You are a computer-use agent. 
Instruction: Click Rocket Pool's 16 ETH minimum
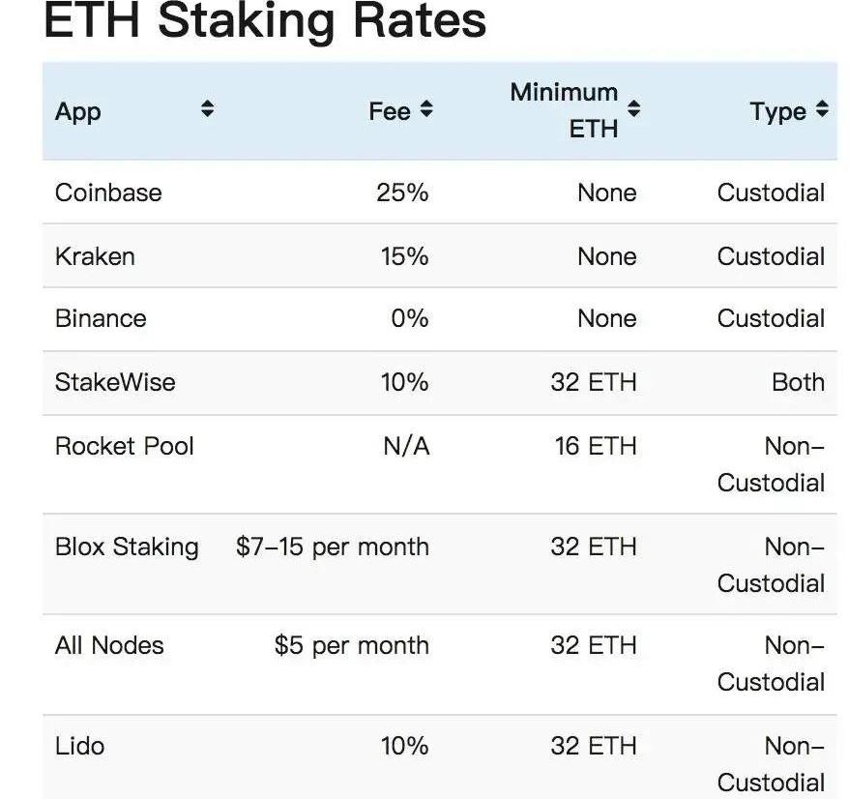click(x=594, y=446)
